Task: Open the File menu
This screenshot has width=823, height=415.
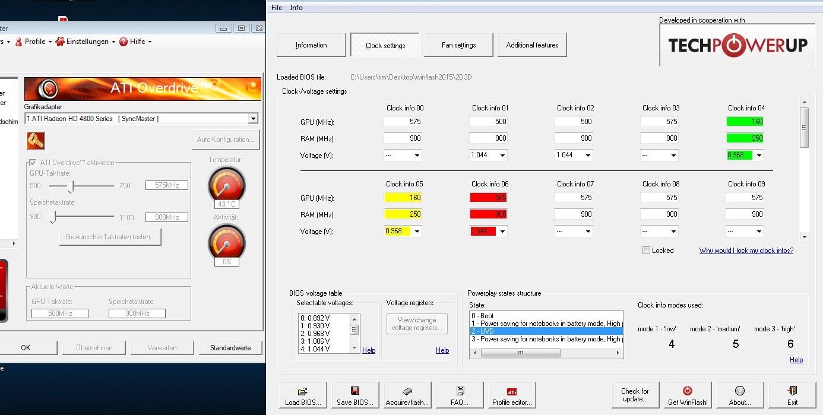Action: point(277,8)
